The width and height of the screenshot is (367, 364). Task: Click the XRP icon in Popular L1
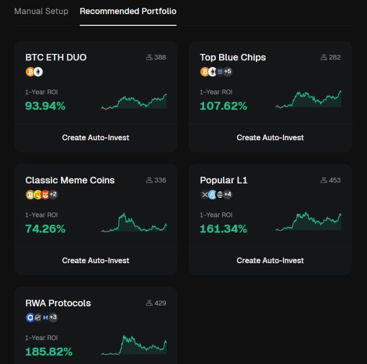205,195
